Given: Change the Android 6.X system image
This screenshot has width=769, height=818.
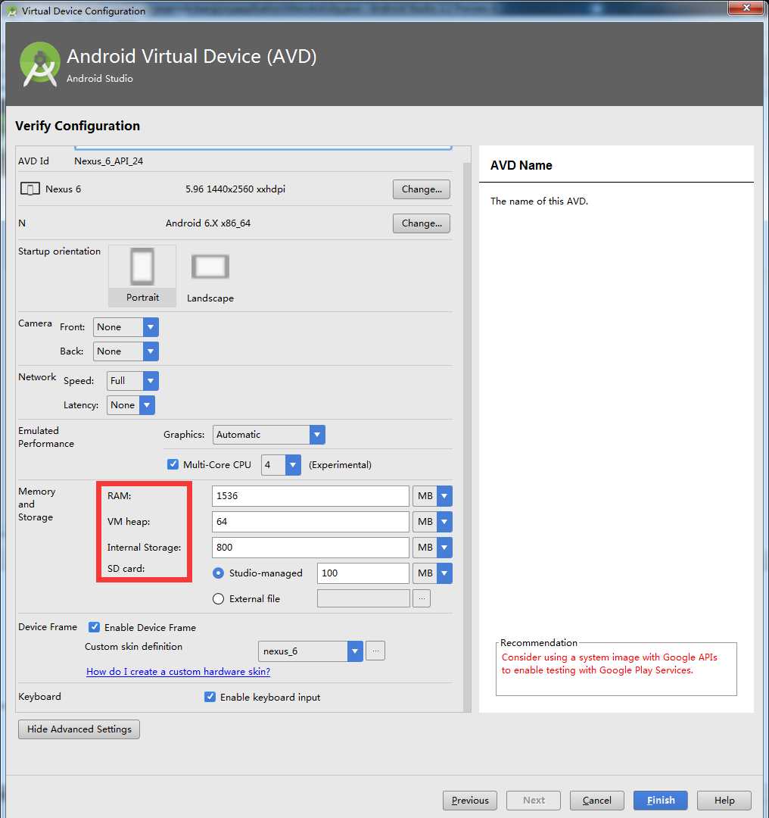Looking at the screenshot, I should [422, 223].
